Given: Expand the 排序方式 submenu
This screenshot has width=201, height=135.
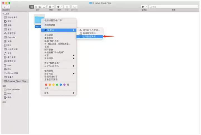Looking at the screenshot, I should 59,74.
